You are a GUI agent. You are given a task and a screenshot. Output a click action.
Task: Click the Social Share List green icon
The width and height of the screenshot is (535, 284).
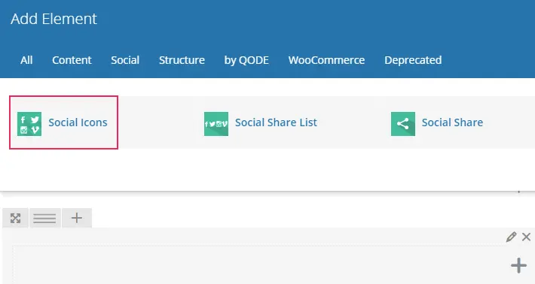tap(216, 124)
